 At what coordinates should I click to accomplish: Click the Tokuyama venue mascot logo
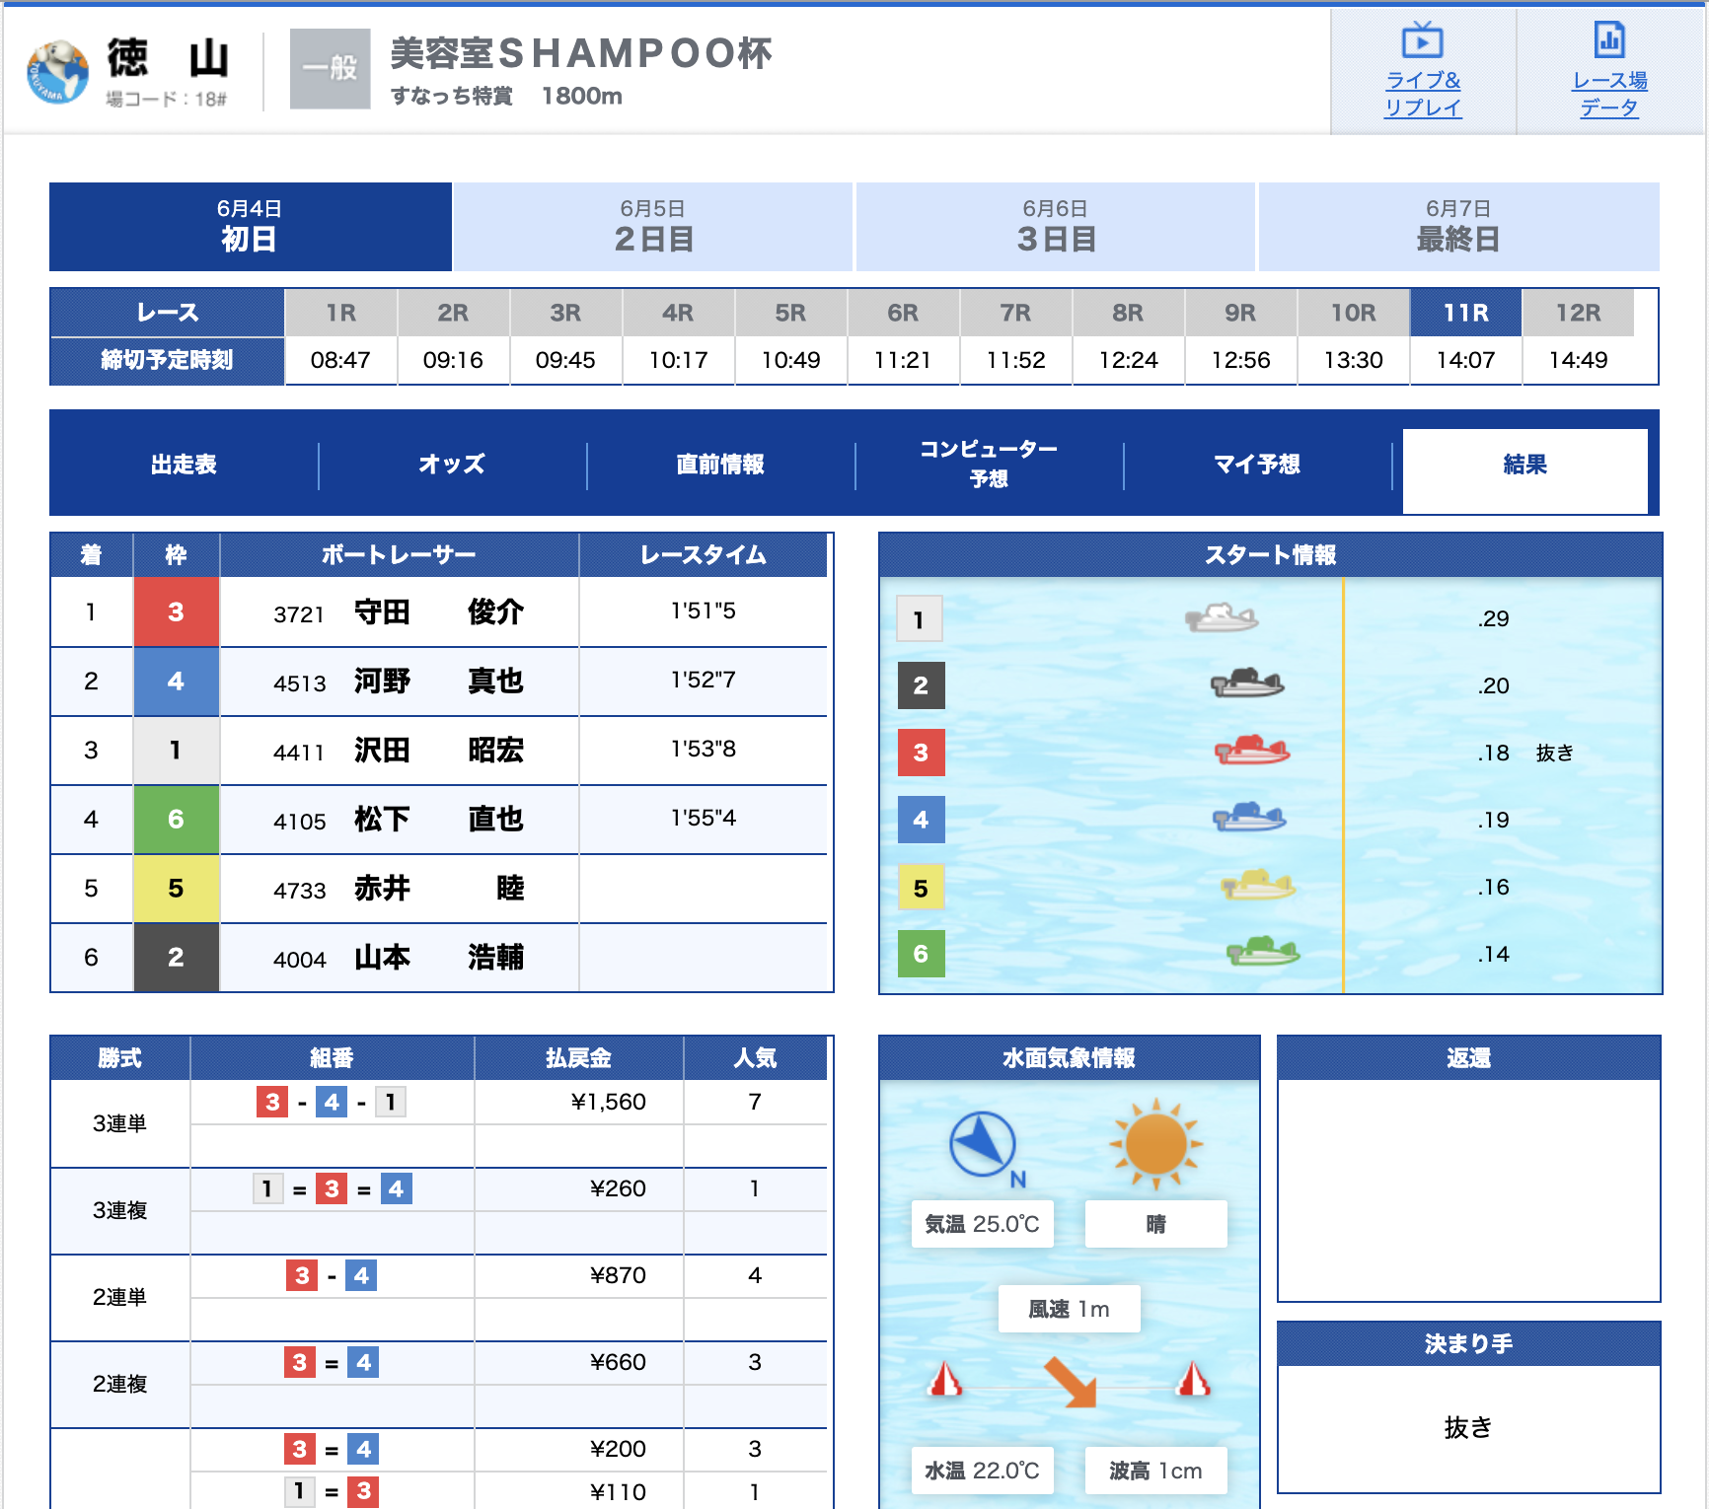[x=57, y=71]
